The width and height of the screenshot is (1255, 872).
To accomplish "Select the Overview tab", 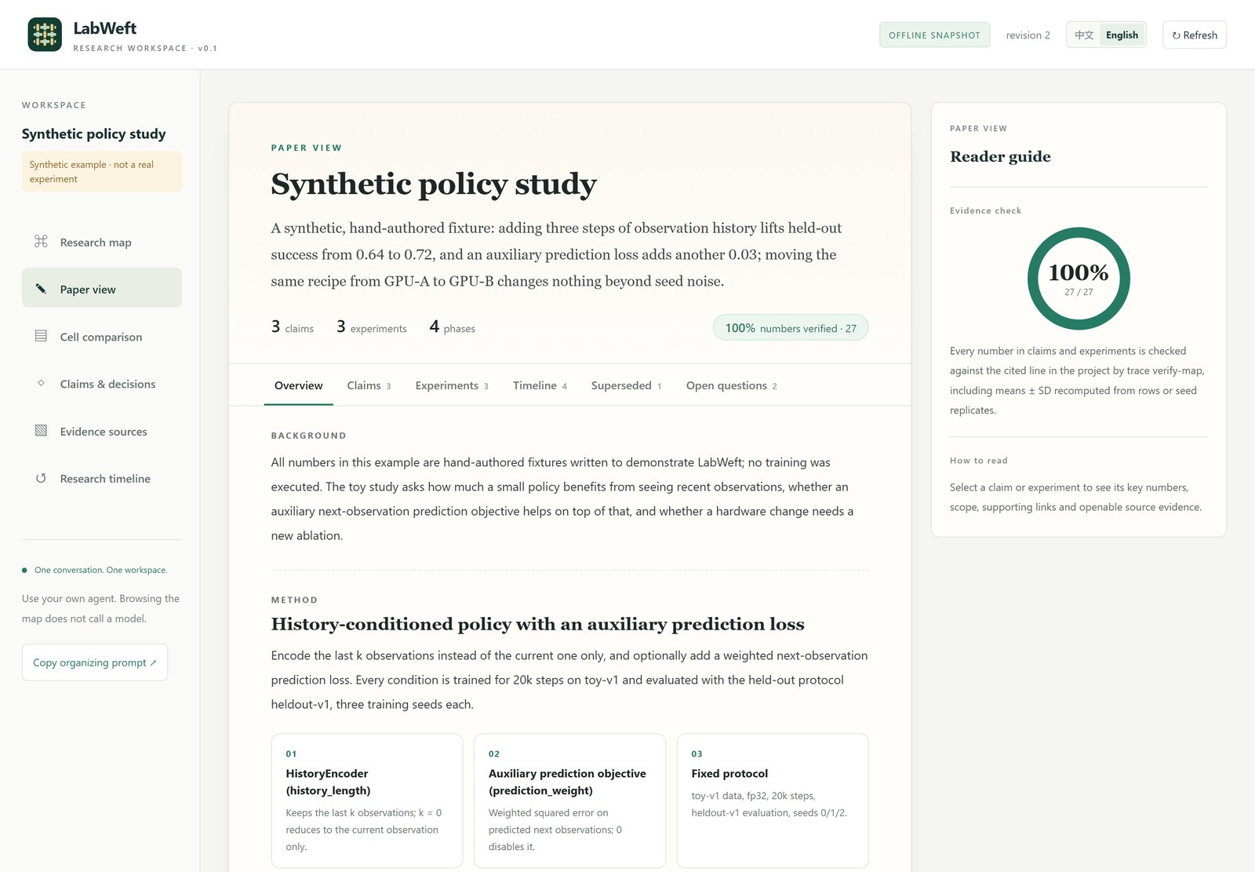I will point(298,385).
